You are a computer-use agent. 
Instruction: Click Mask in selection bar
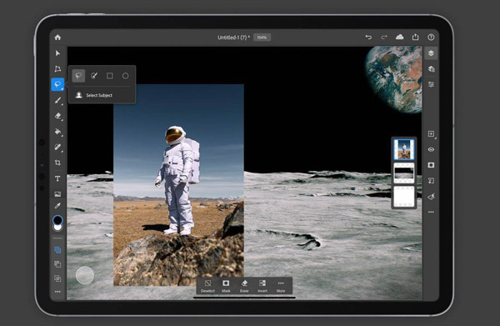tap(226, 286)
